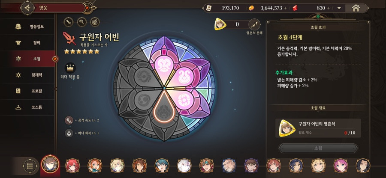Tap the magnifier search icon near hero name

coord(82,22)
